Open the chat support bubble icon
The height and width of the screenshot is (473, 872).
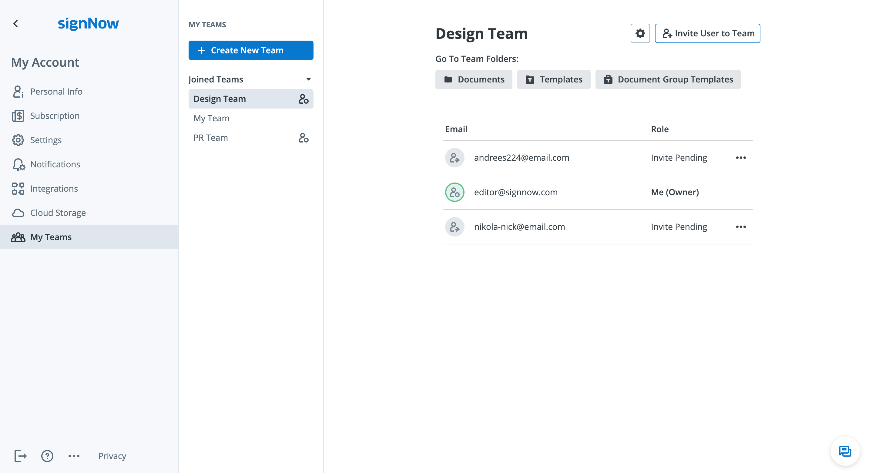(x=845, y=451)
